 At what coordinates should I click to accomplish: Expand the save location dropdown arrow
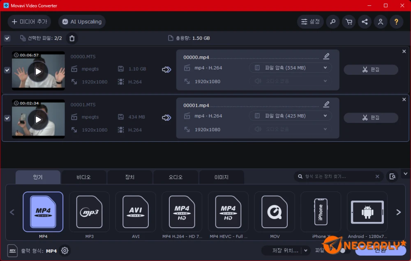tap(306, 251)
